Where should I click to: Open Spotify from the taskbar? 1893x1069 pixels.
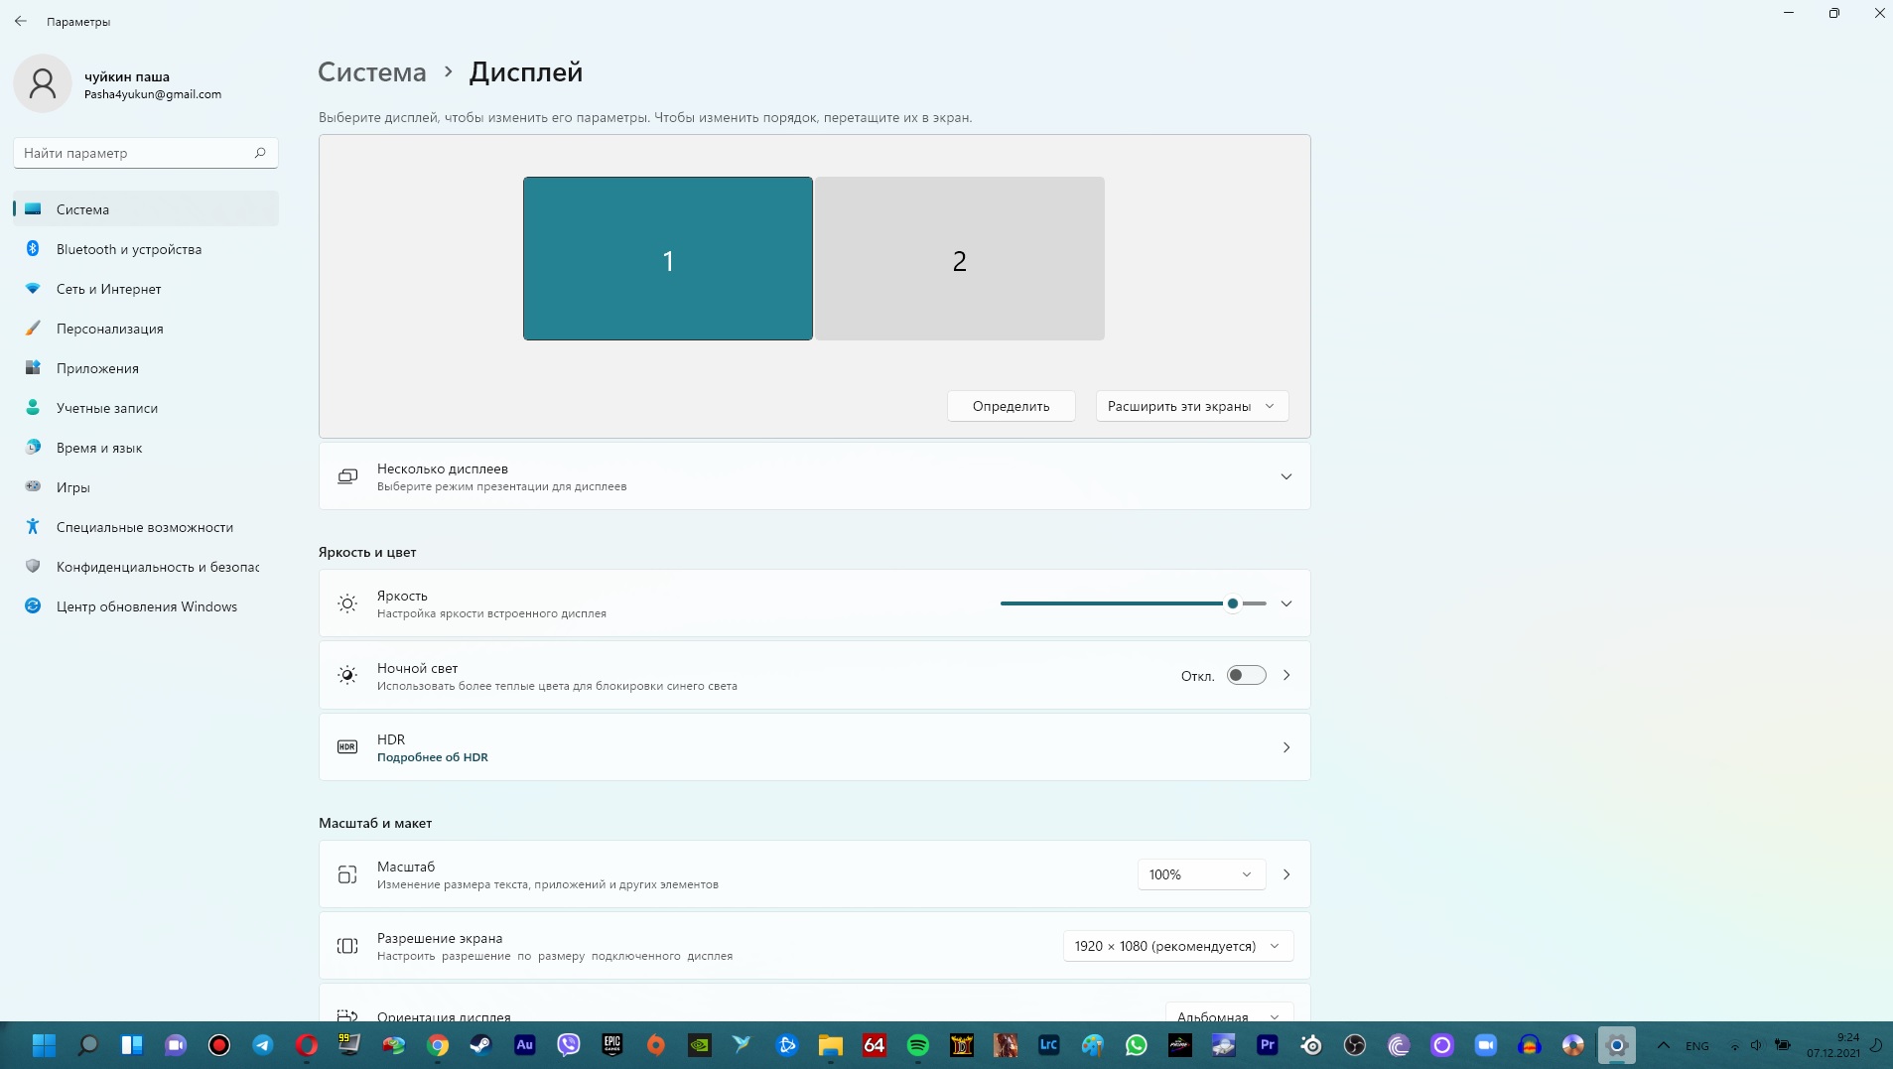(918, 1045)
